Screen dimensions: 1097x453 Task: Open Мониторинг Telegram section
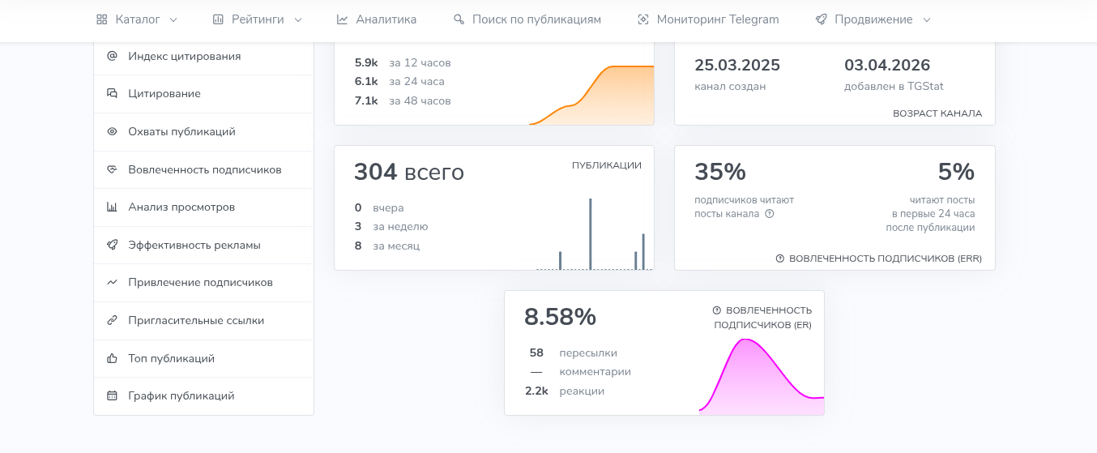pyautogui.click(x=708, y=19)
